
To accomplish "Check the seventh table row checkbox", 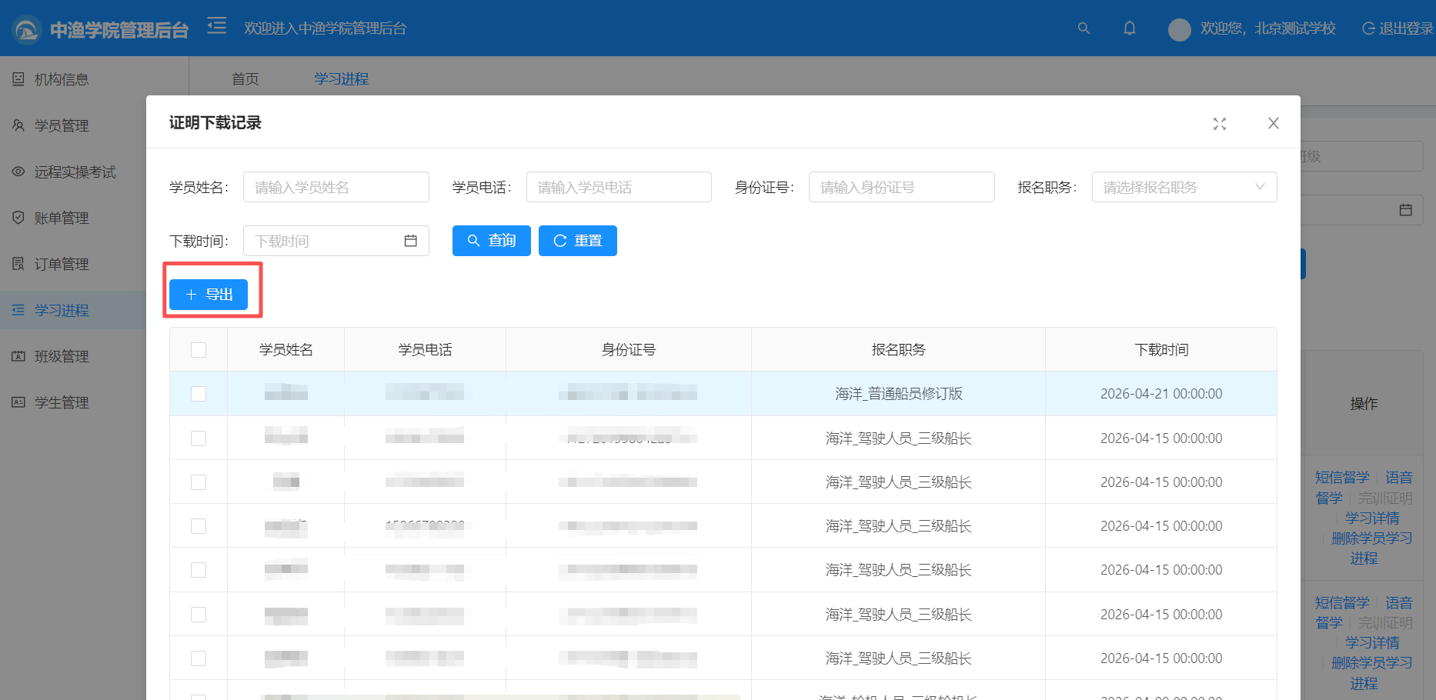I will [x=199, y=658].
